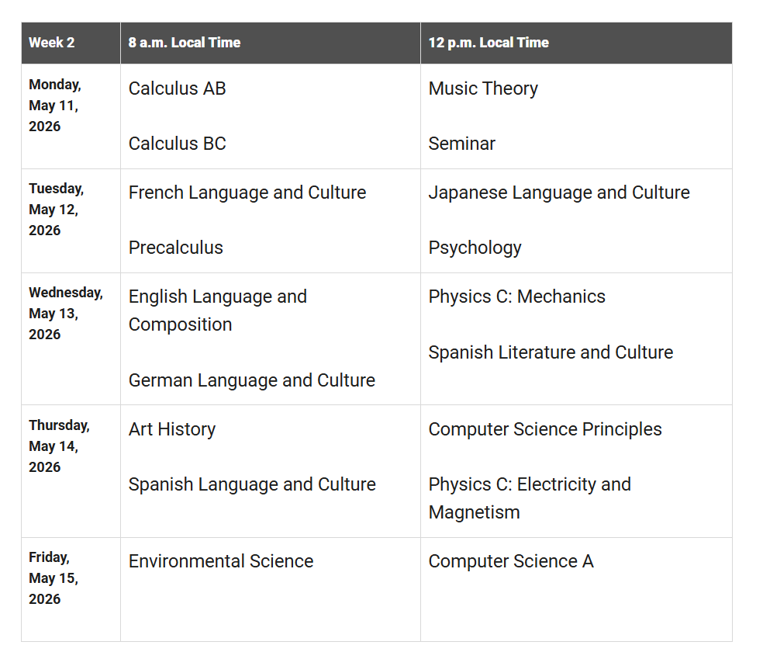Screen dimensions: 763x666
Task: Select Computer Science Principles exam
Action: [544, 429]
